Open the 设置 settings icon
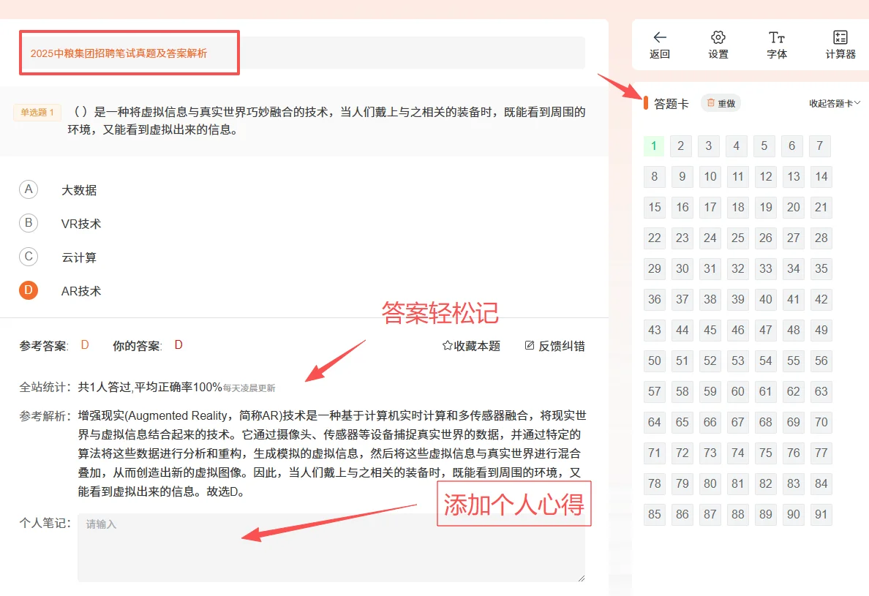 click(x=718, y=36)
